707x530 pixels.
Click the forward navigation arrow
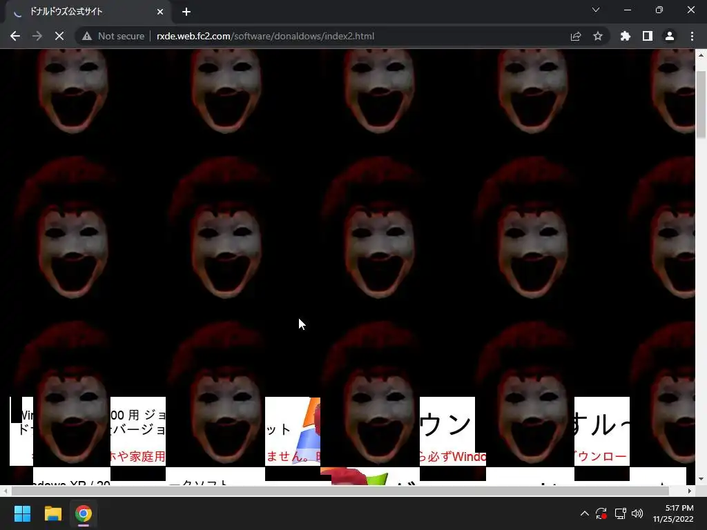[37, 36]
